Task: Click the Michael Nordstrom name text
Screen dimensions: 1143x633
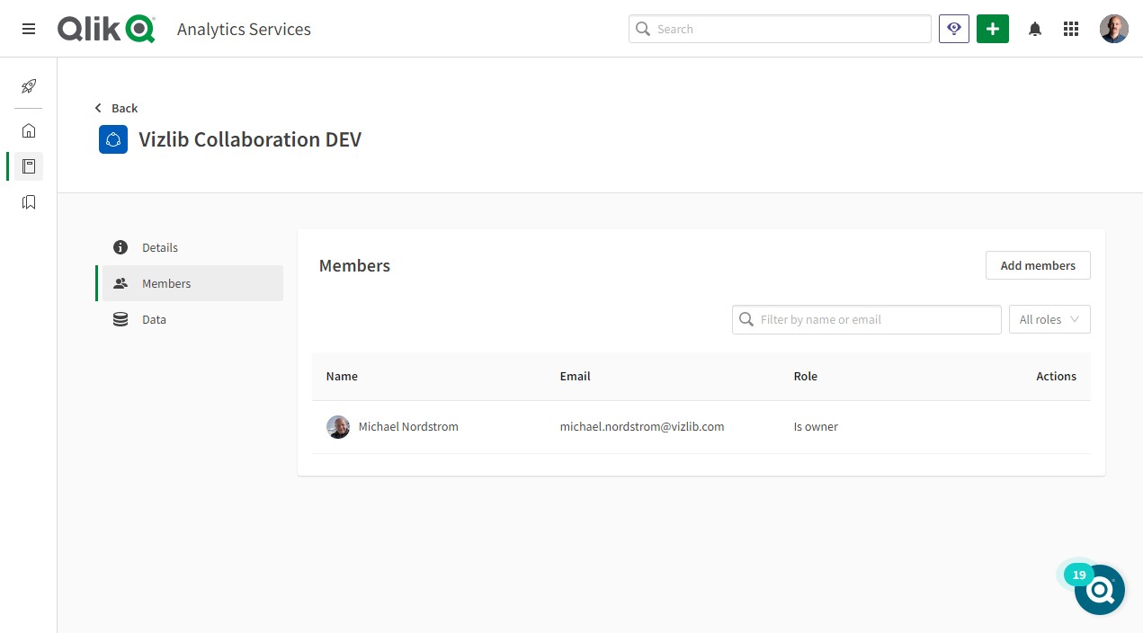Action: (408, 427)
